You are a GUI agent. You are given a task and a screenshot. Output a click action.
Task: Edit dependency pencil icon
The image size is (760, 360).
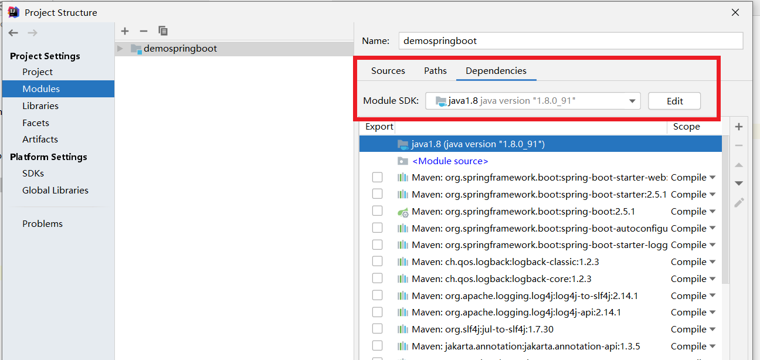coord(739,202)
